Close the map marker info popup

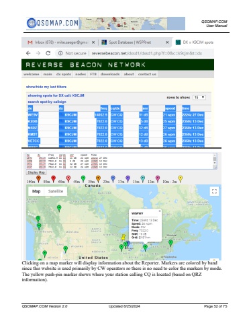pyautogui.click(x=160, y=211)
